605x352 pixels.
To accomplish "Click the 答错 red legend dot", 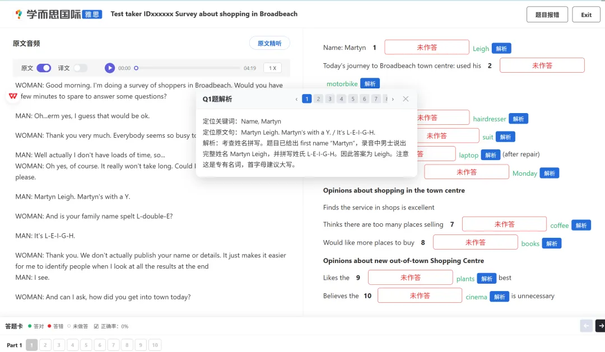I will coord(49,326).
